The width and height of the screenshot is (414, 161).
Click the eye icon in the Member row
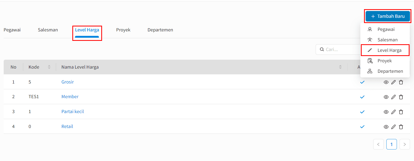(x=386, y=97)
